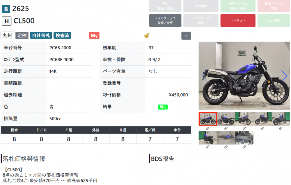Click the 監視アラーム 登録/変更 button
The image size is (291, 185).
[238, 6]
